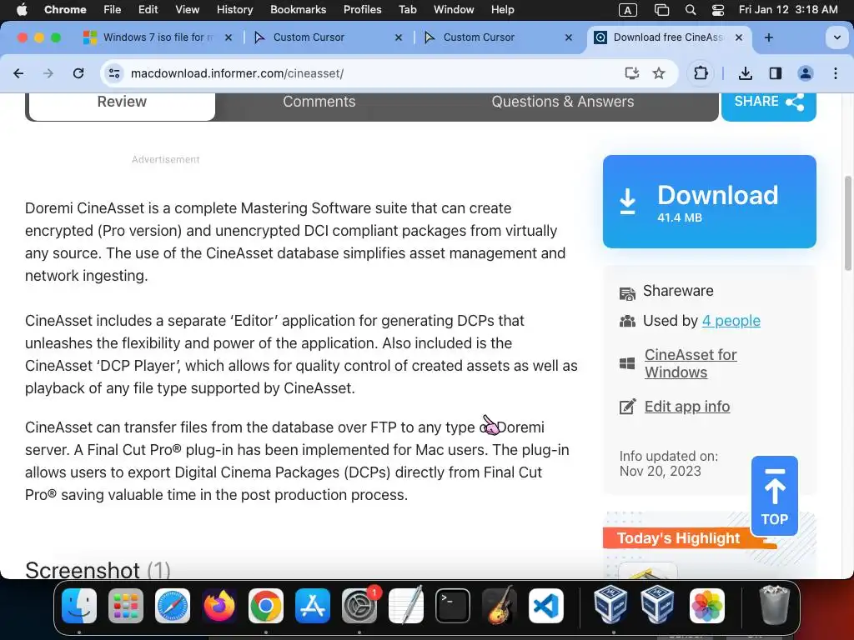Open Launchpad from the Dock

[x=126, y=605]
